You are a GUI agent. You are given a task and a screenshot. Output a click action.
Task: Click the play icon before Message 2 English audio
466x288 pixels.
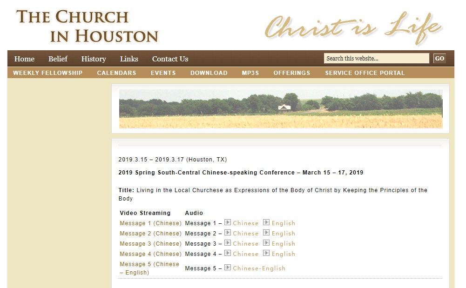tap(266, 233)
